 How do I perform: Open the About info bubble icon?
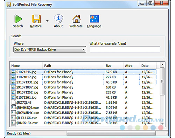tap(58, 19)
